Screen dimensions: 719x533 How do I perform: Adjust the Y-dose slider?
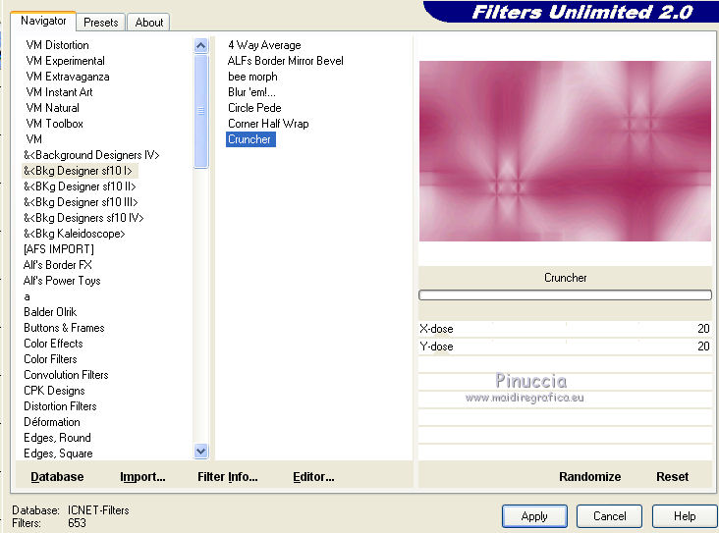pyautogui.click(x=565, y=346)
